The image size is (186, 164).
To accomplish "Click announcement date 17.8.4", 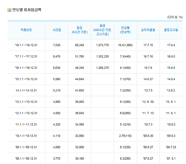I will point(171,45).
